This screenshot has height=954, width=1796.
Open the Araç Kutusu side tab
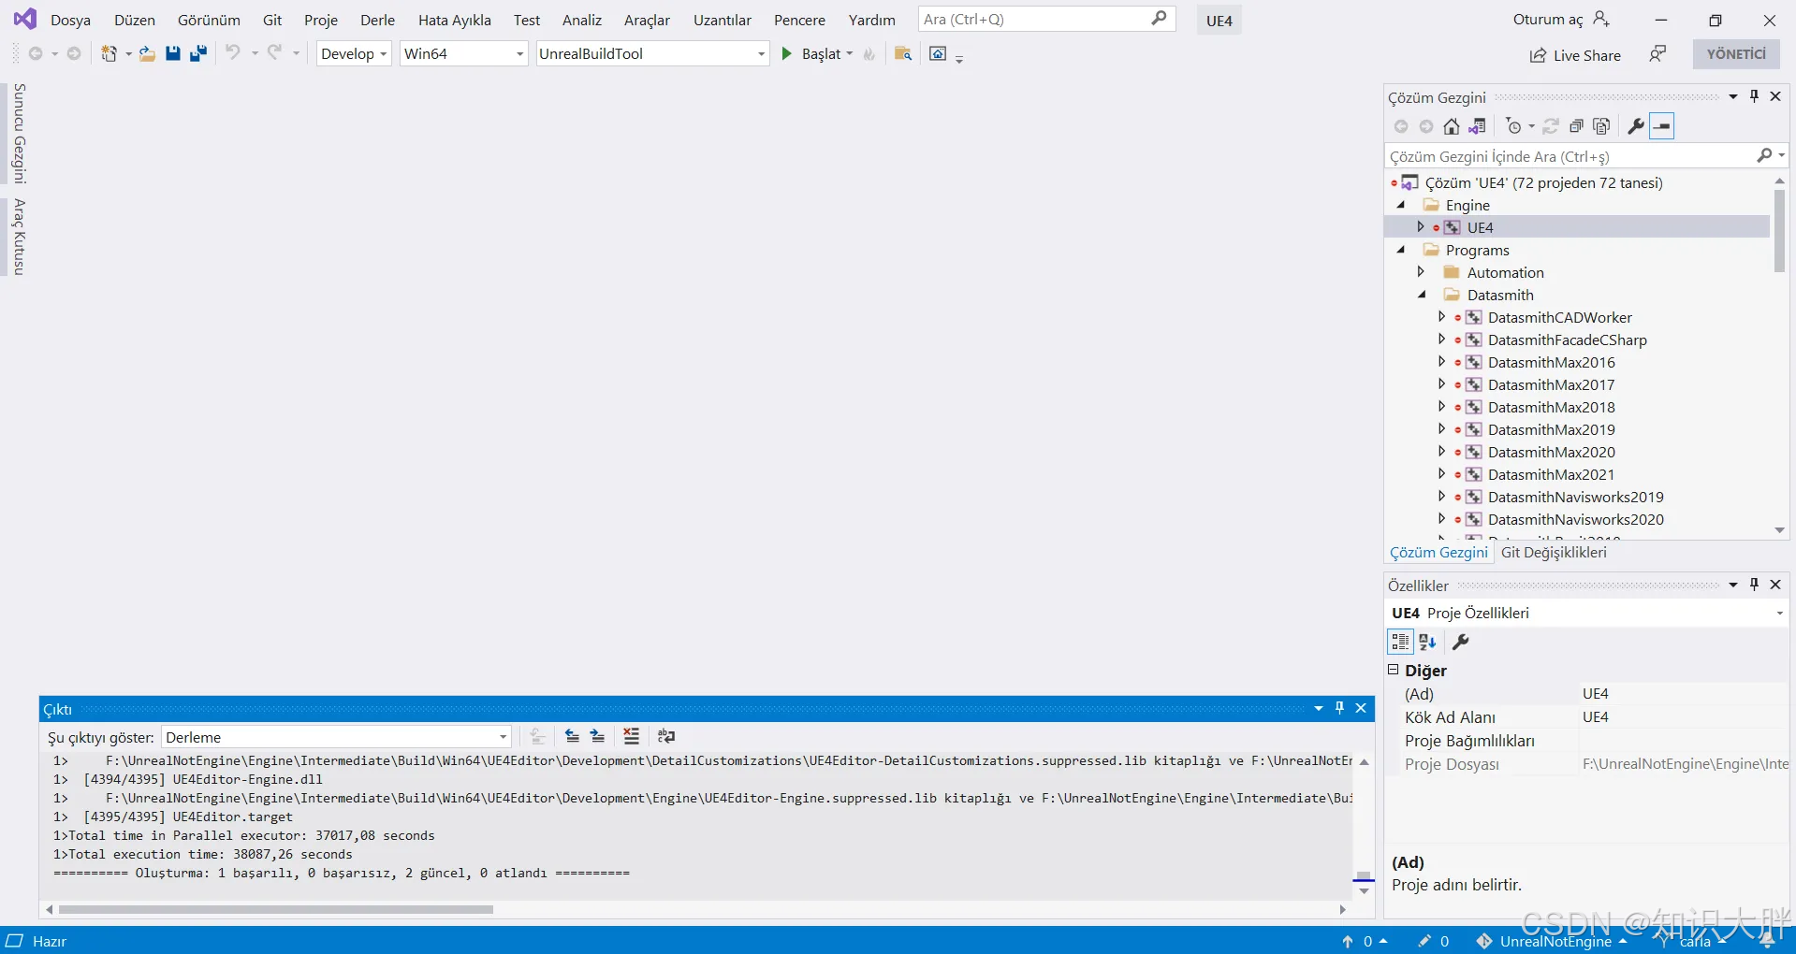[x=19, y=237]
